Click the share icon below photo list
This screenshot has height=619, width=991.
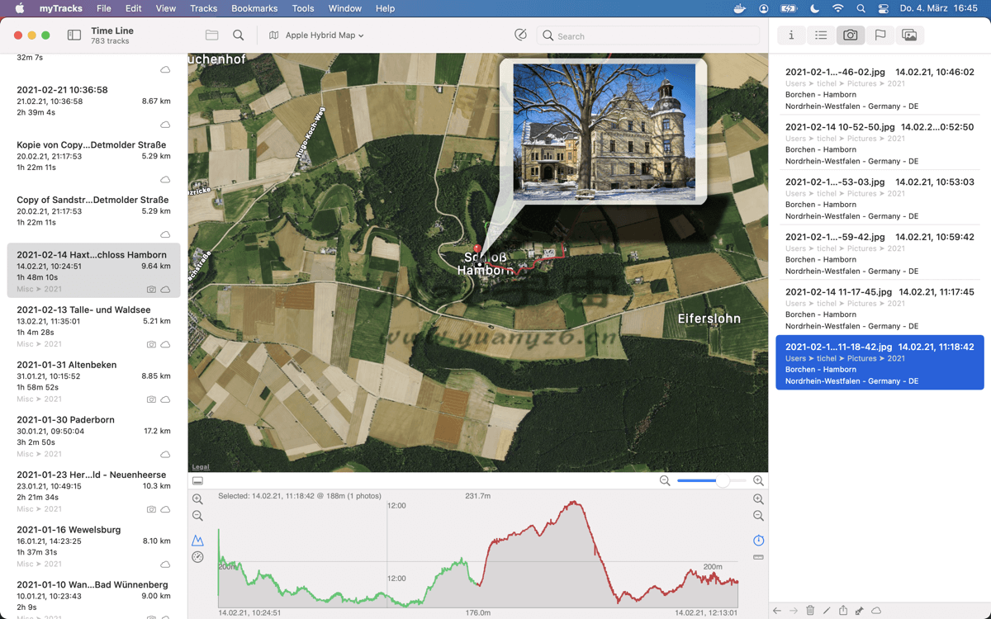[x=843, y=611]
